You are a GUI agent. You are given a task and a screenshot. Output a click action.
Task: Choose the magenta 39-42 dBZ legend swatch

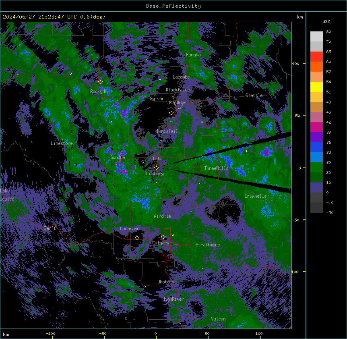coord(316,127)
